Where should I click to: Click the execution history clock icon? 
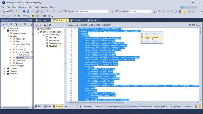coord(19,16)
